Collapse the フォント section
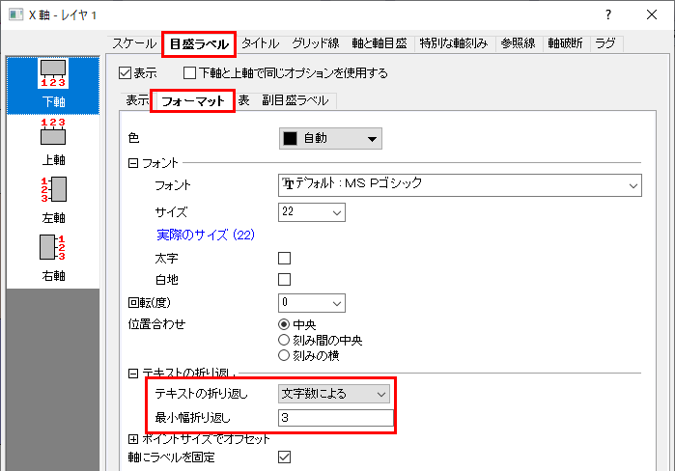 click(x=133, y=163)
